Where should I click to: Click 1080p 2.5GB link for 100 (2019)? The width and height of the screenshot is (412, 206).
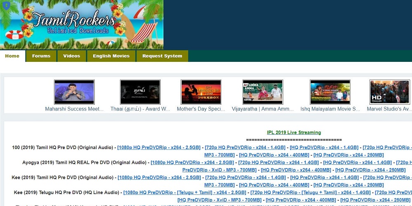159,147
